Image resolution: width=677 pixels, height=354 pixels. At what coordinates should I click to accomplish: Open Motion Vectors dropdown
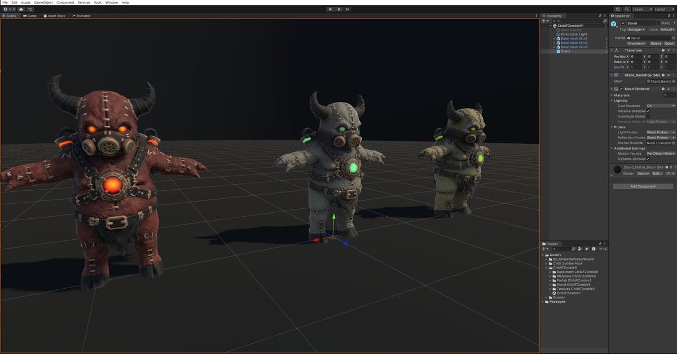661,154
